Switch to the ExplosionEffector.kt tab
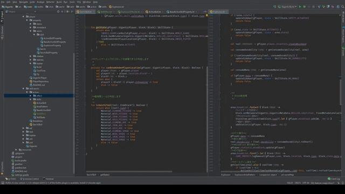 (x=129, y=12)
